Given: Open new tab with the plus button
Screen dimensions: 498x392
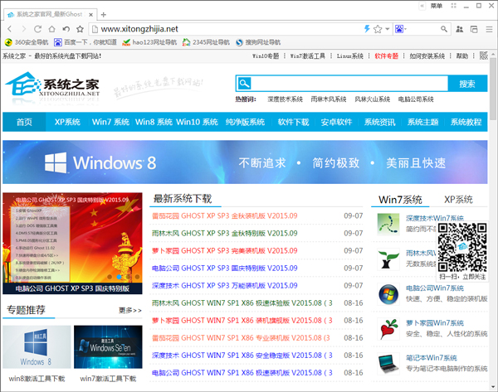Looking at the screenshot, I should click(x=103, y=14).
